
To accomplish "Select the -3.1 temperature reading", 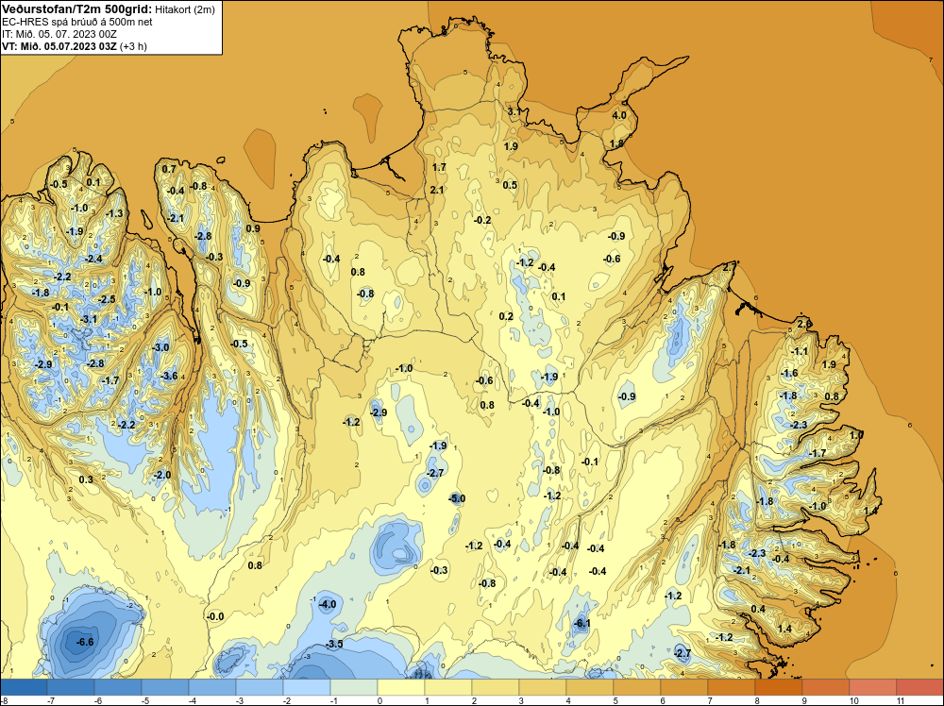I will [x=89, y=319].
